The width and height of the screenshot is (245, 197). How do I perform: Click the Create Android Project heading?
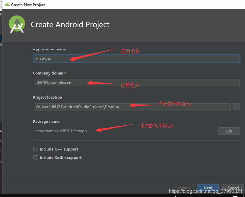pyautogui.click(x=70, y=24)
